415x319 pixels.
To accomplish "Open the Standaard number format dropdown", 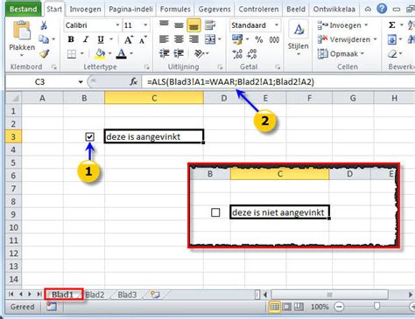I will pyautogui.click(x=276, y=25).
